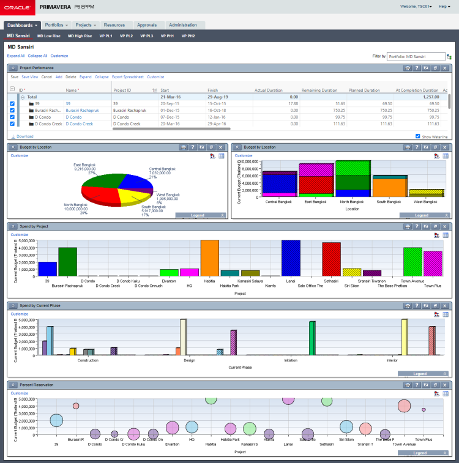Click Export Spreadsheet in Project Performance
Viewport: 459px width, 463px height.
(x=127, y=77)
